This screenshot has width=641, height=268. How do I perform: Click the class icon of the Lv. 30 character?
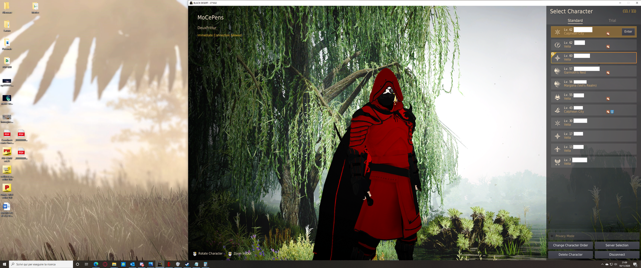point(557,123)
